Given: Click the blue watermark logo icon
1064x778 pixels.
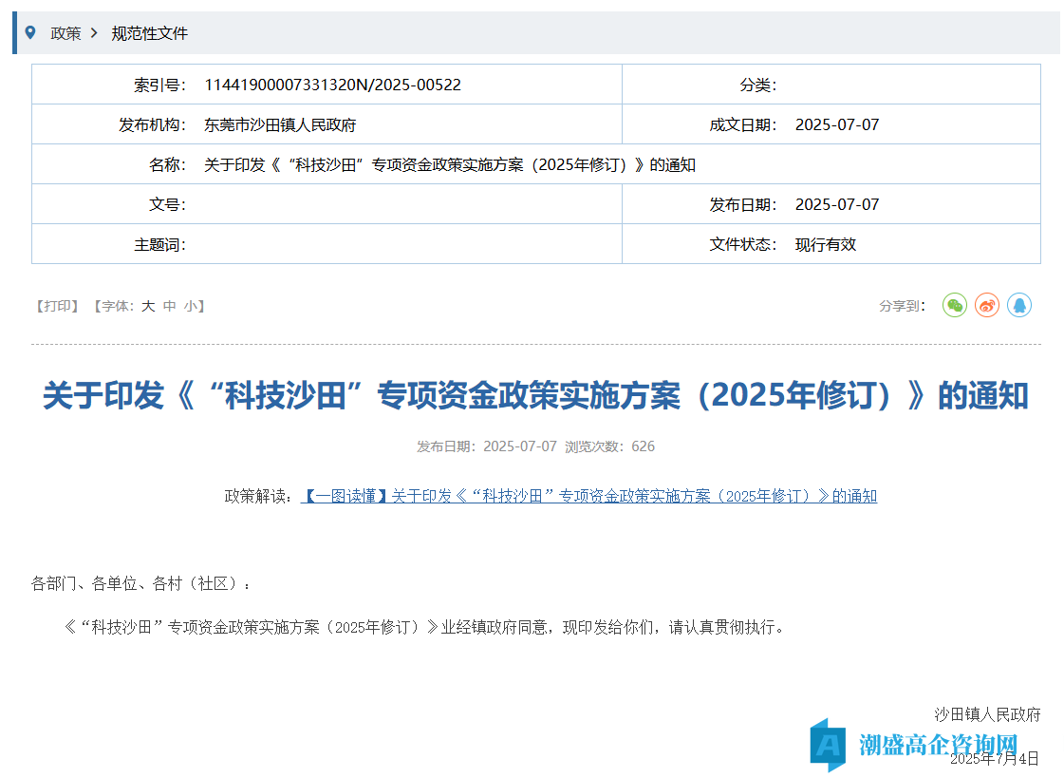Looking at the screenshot, I should point(828,745).
